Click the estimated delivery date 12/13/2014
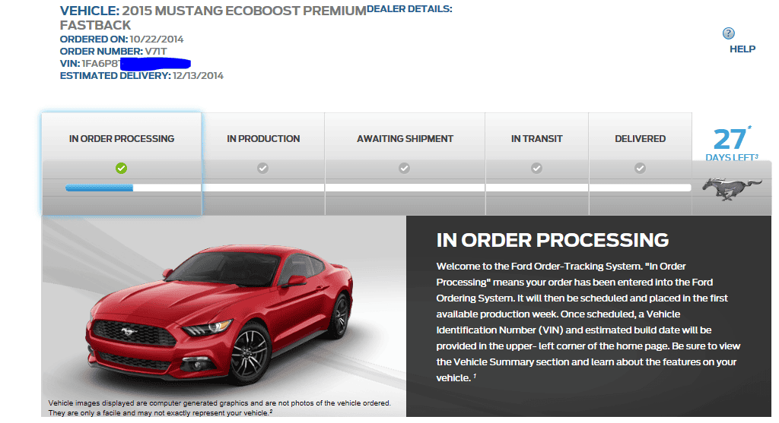The height and width of the screenshot is (423, 779). click(x=199, y=76)
